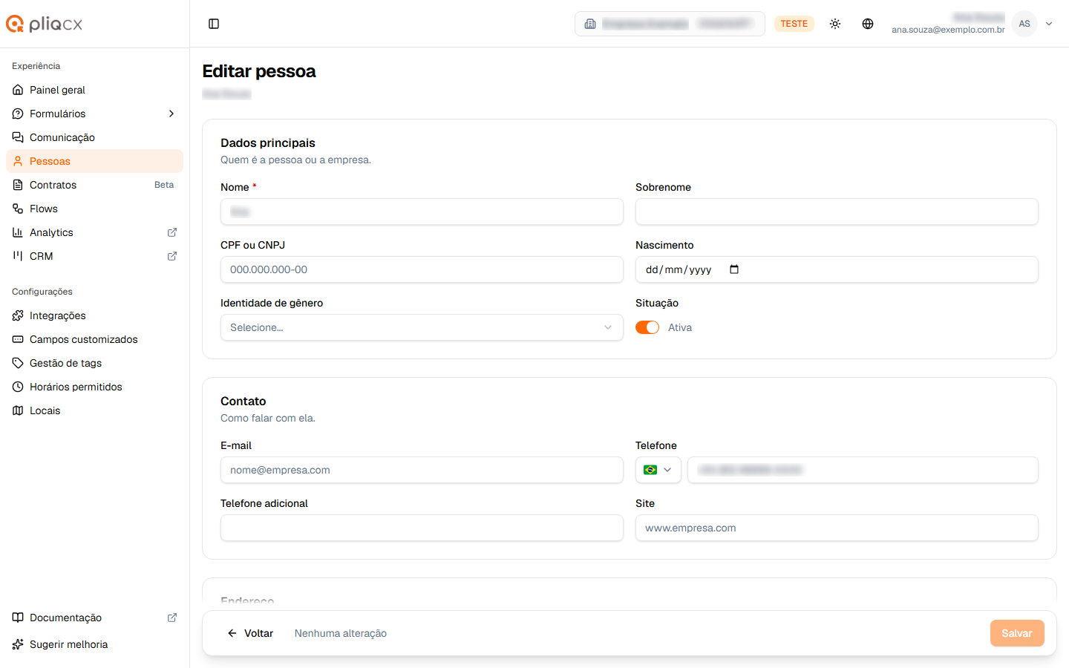Open the company selector in the header
1069x668 pixels.
click(x=670, y=24)
